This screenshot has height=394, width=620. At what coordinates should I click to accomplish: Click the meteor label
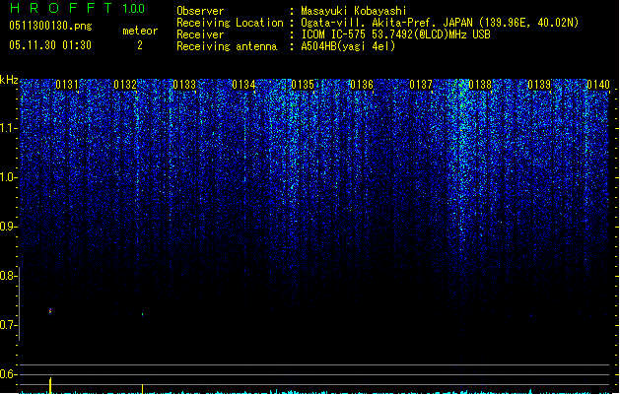pos(140,31)
